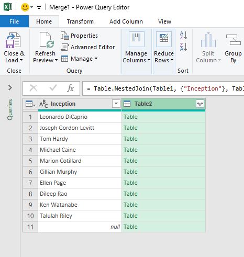Select the Joseph Gordon-Levitt cell
The width and height of the screenshot is (244, 257).
(x=80, y=128)
